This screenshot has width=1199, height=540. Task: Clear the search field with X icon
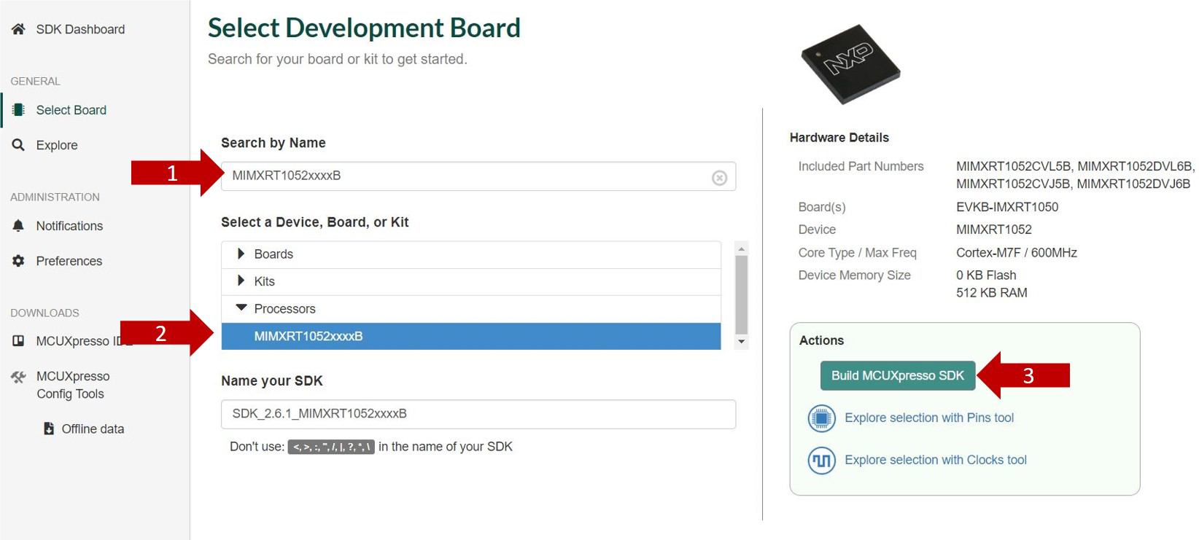point(719,178)
